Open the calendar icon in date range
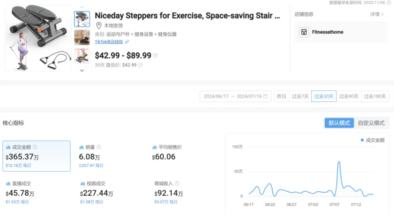 point(265,96)
